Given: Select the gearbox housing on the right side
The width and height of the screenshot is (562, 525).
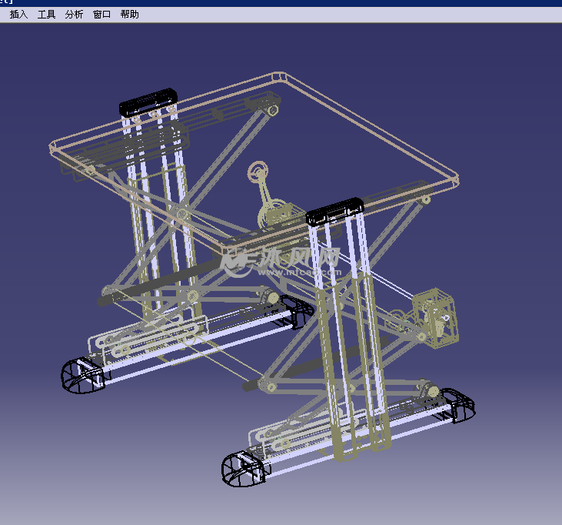Looking at the screenshot, I should [434, 314].
